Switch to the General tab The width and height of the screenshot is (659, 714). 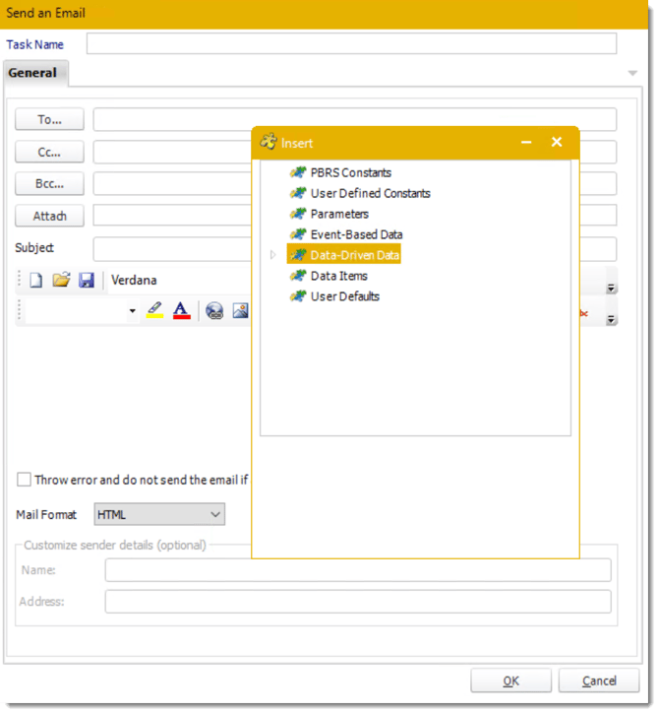pos(35,73)
